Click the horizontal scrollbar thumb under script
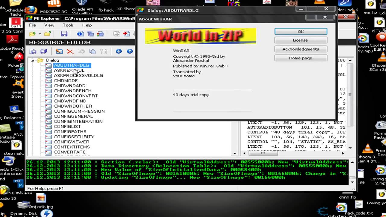 coord(263,153)
